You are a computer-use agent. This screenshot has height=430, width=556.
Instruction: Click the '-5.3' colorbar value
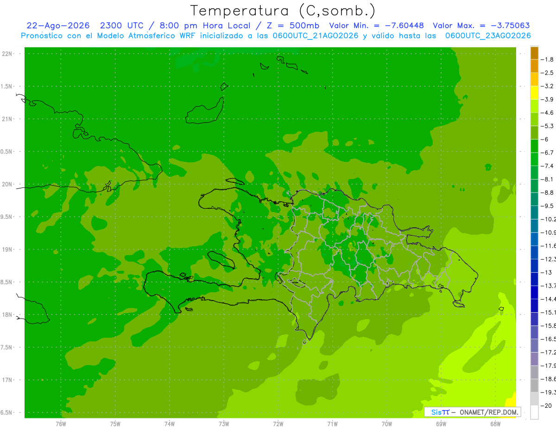point(547,126)
